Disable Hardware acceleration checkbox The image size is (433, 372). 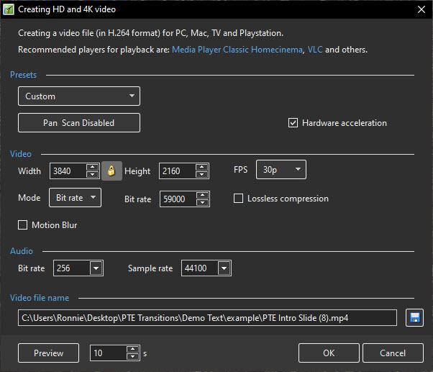pos(293,123)
